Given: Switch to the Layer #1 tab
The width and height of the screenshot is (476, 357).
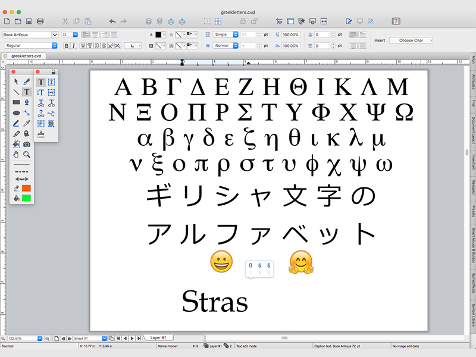Looking at the screenshot, I should click(x=158, y=337).
